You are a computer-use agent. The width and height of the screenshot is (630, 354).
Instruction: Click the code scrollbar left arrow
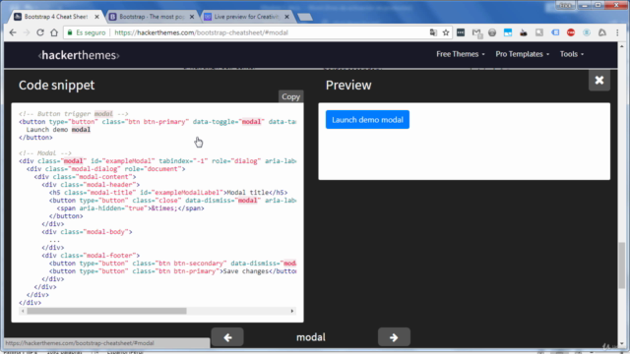click(x=23, y=311)
